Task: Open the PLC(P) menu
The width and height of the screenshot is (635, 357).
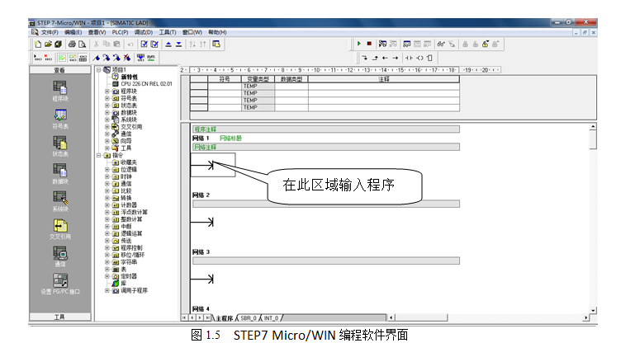Action: click(120, 32)
